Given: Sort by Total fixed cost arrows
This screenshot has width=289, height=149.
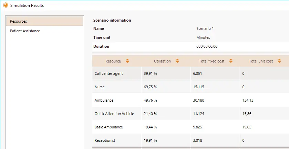Looking at the screenshot, I should (x=231, y=61).
